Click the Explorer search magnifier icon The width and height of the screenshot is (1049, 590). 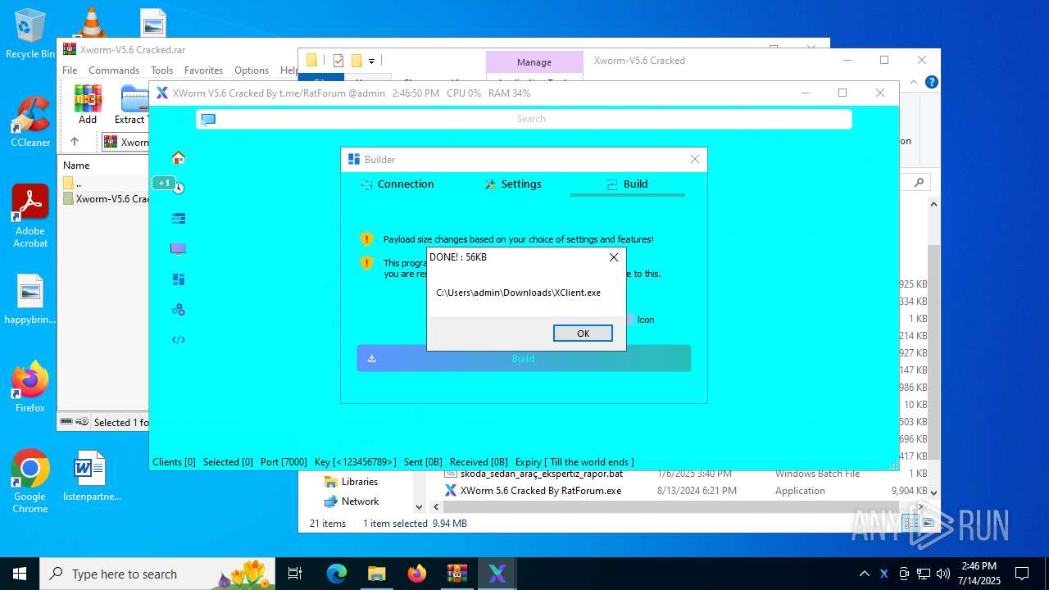(920, 183)
